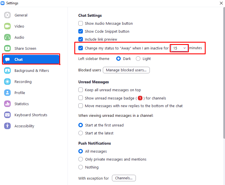Click Manage blocked users button

click(126, 70)
